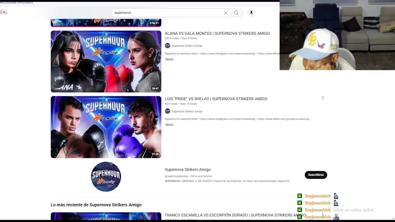The height and width of the screenshot is (222, 395).
Task: Click the FRANCO ESCAMILLA VS ESCORPIÓN DORADO title
Action: click(235, 215)
